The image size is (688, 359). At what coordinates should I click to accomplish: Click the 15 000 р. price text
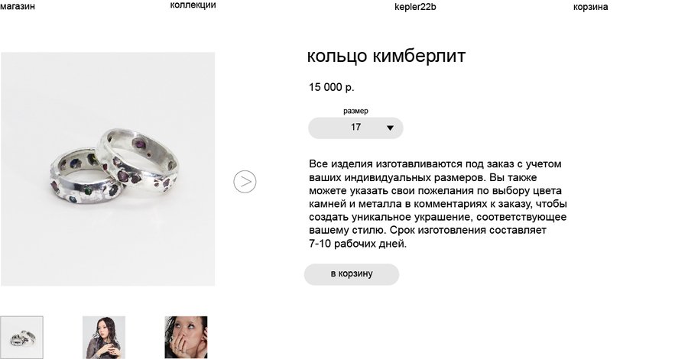[x=331, y=87]
